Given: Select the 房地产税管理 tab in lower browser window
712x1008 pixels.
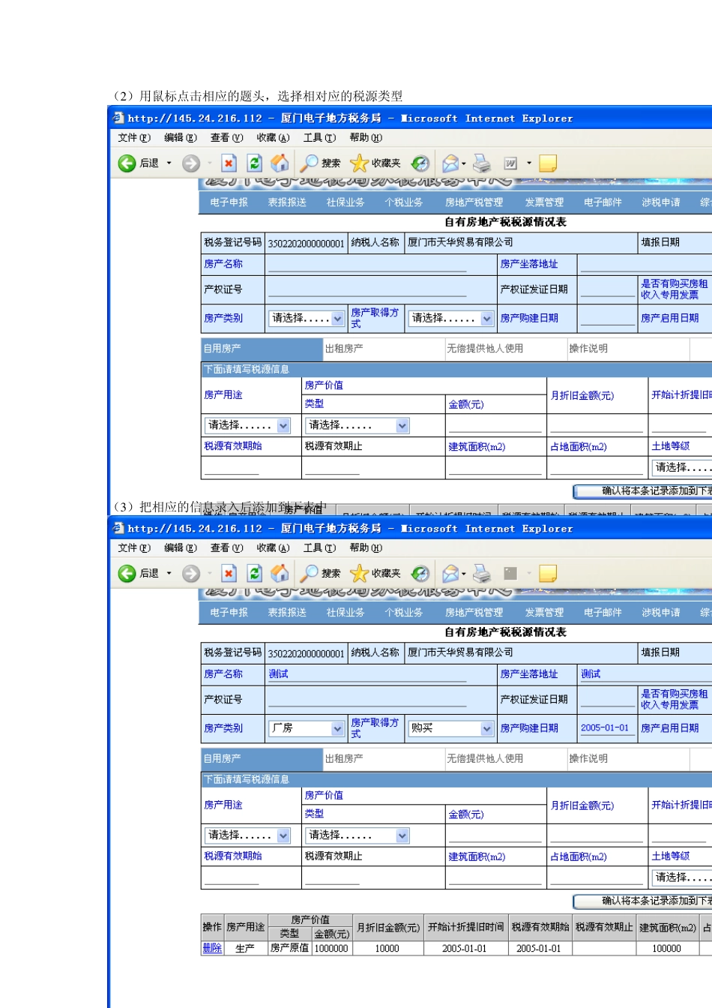Looking at the screenshot, I should tap(474, 613).
